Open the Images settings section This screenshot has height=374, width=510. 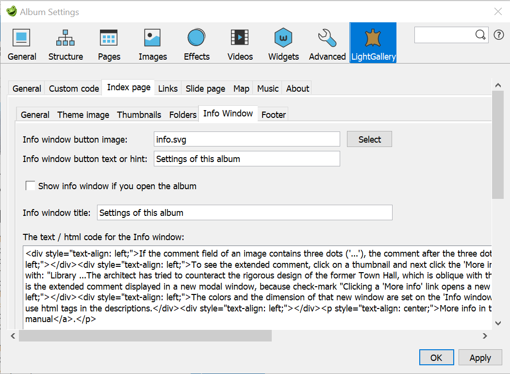tap(152, 43)
